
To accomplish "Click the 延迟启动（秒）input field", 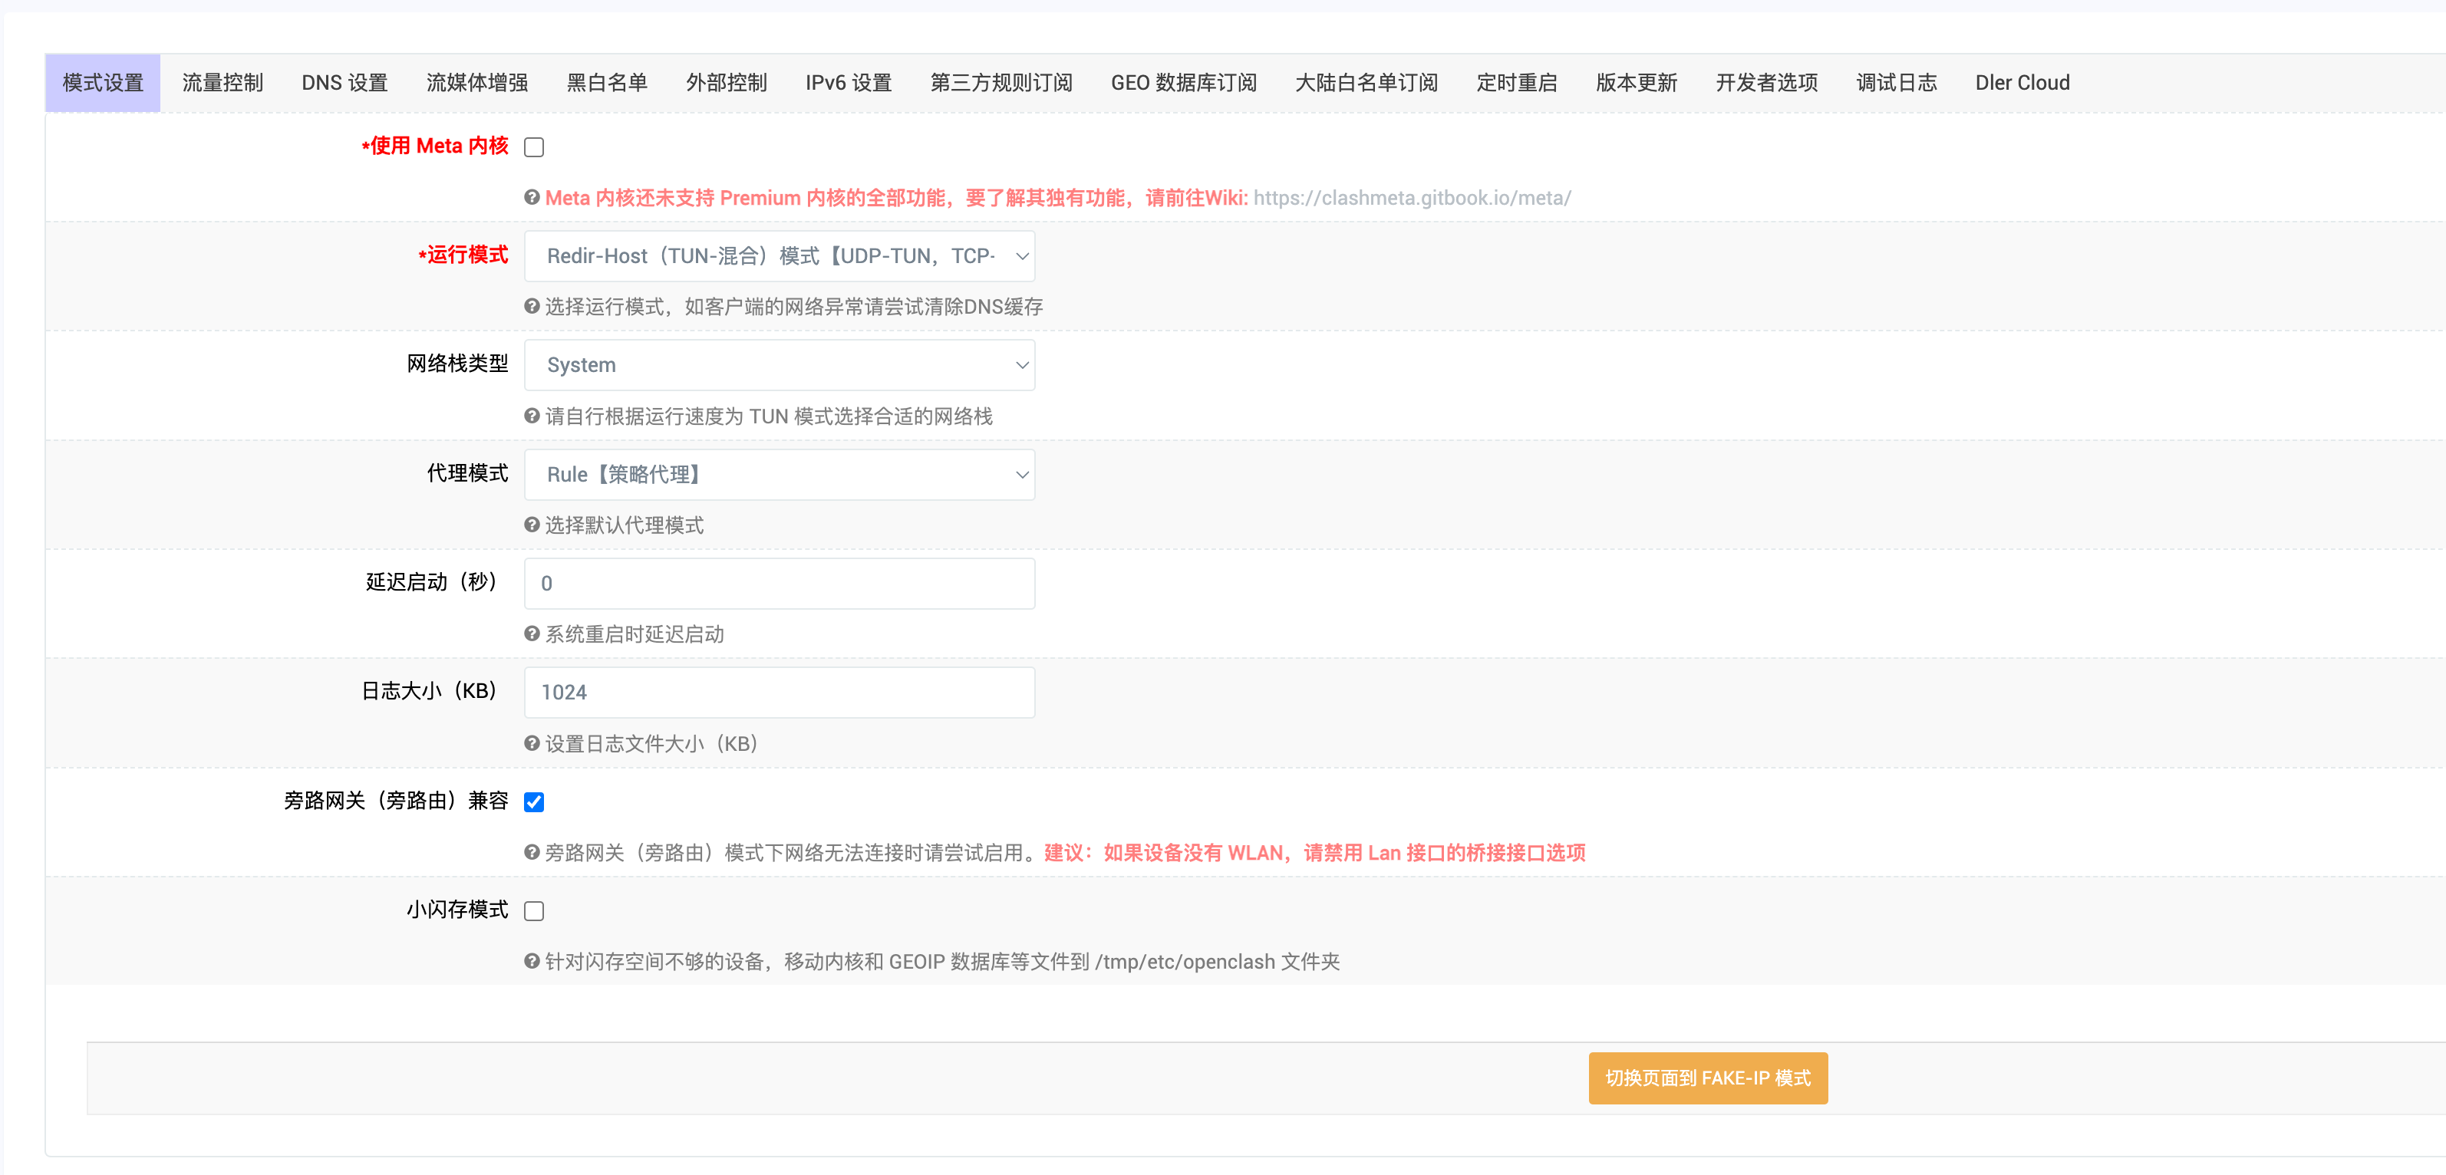I will (779, 584).
